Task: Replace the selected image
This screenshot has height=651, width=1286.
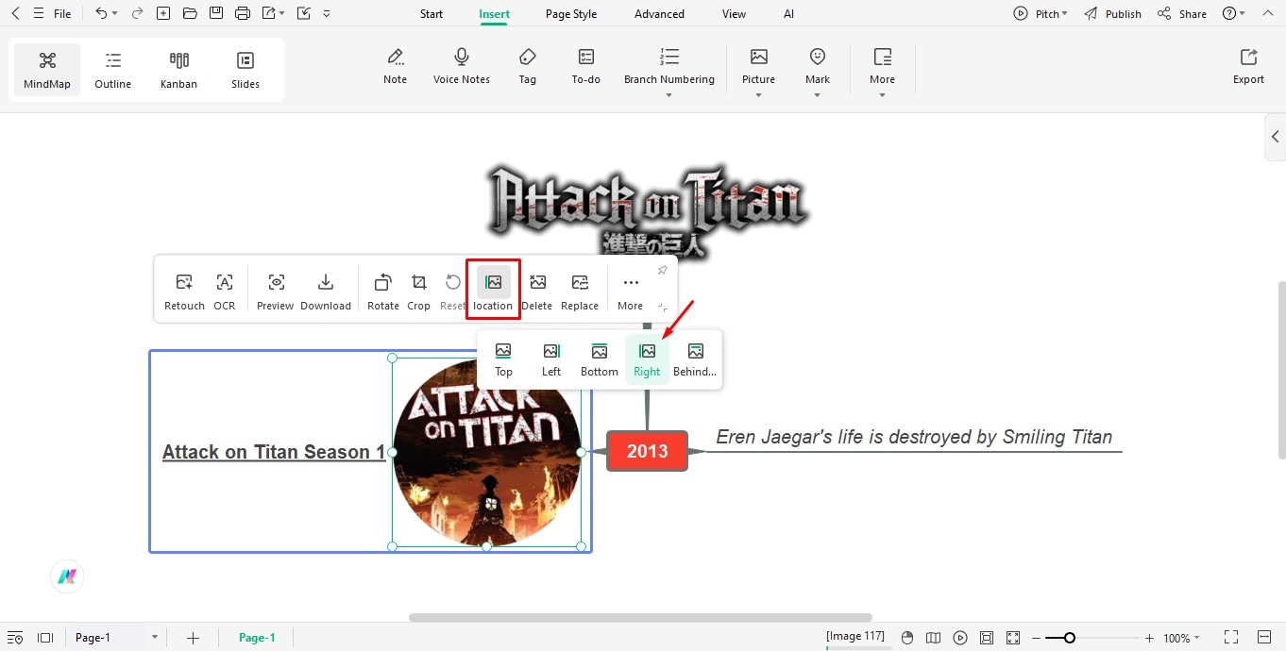Action: tap(580, 292)
